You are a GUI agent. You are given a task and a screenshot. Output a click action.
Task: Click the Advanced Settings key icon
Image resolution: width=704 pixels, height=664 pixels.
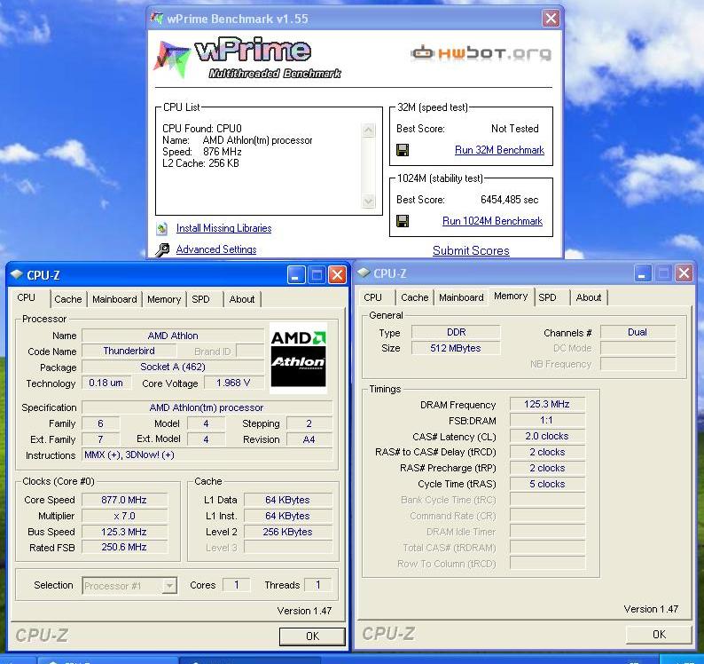(x=162, y=249)
